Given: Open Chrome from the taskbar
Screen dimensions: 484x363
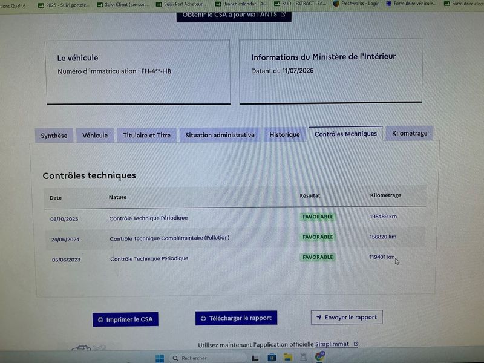Looking at the screenshot, I should [320, 356].
